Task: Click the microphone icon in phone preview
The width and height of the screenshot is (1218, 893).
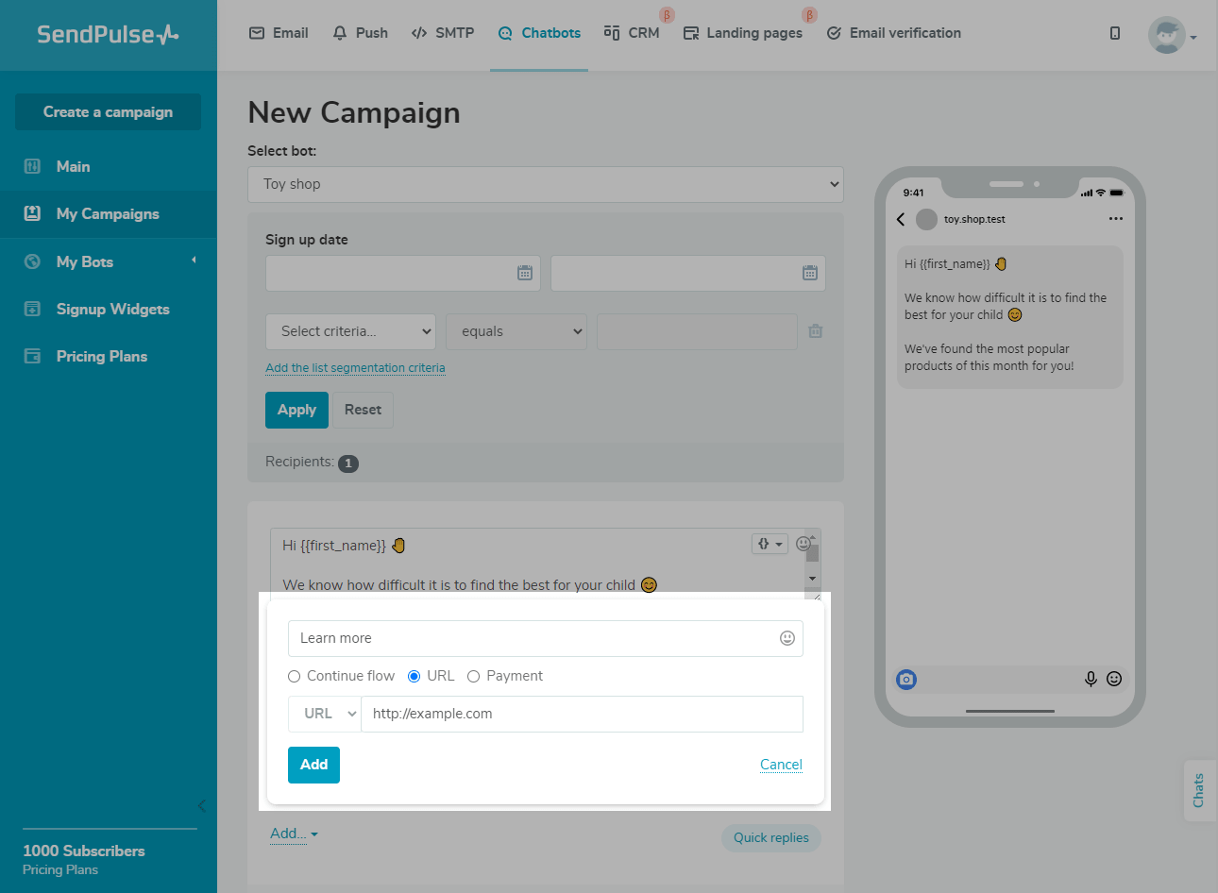Action: click(x=1091, y=679)
